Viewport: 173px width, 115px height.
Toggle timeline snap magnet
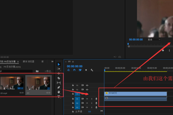[74, 70]
